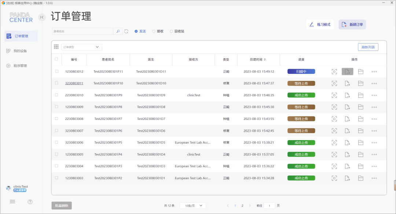Toggle the select-all checkbox in table header

[x=56, y=59]
